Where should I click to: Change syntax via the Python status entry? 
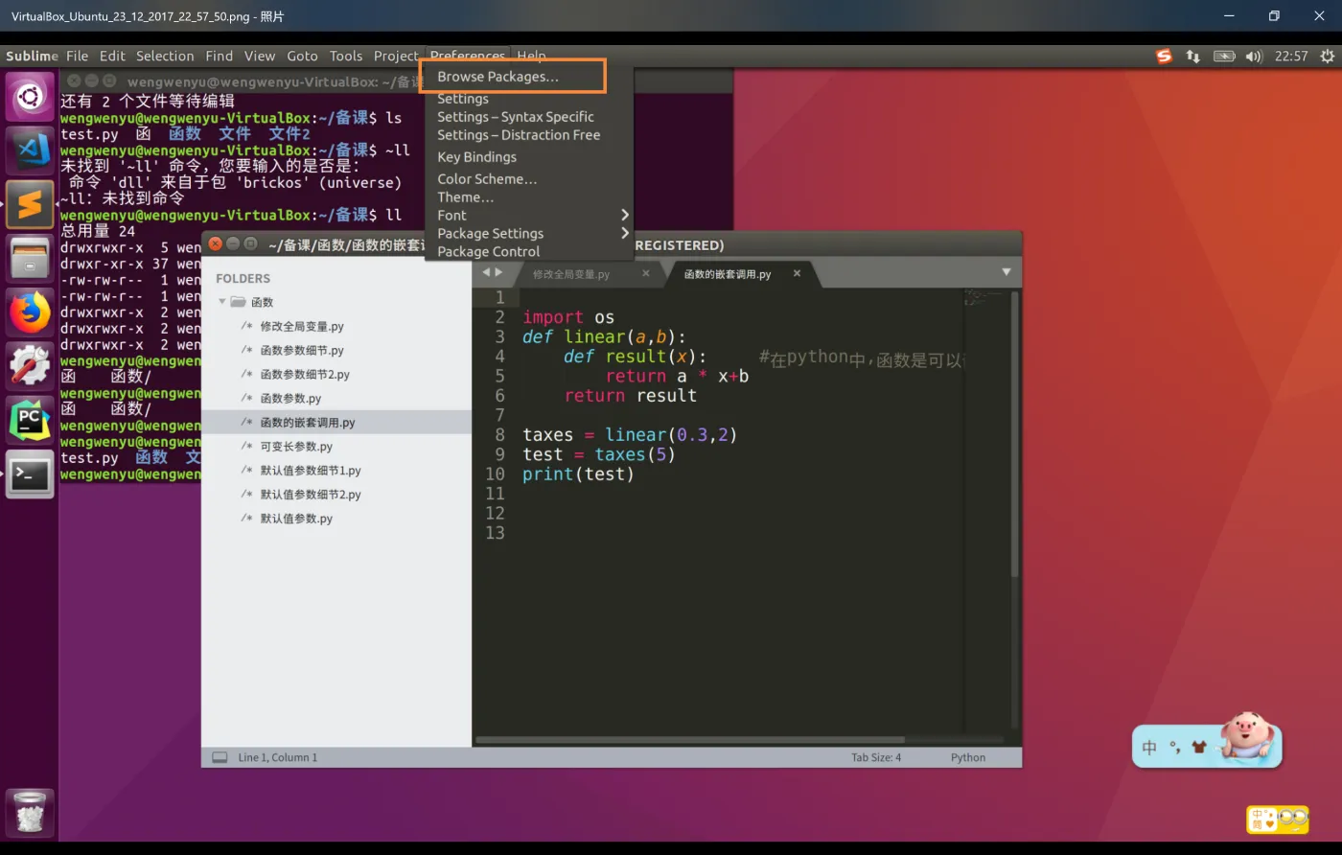(968, 757)
